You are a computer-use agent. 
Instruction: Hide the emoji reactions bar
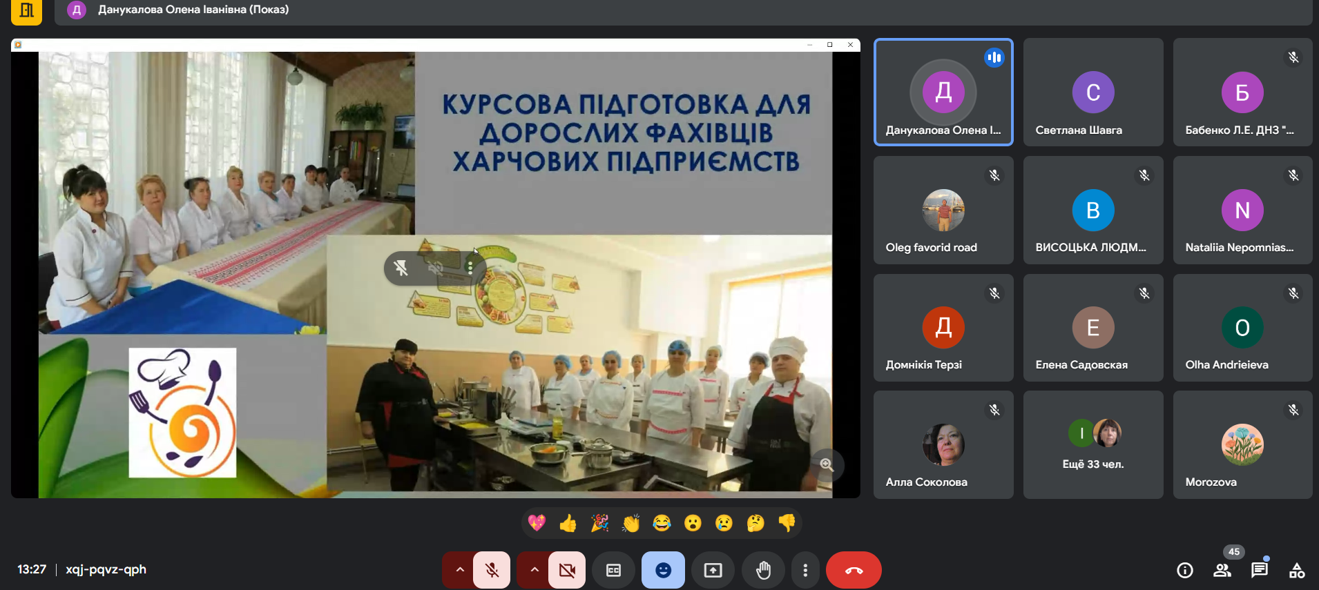point(663,570)
